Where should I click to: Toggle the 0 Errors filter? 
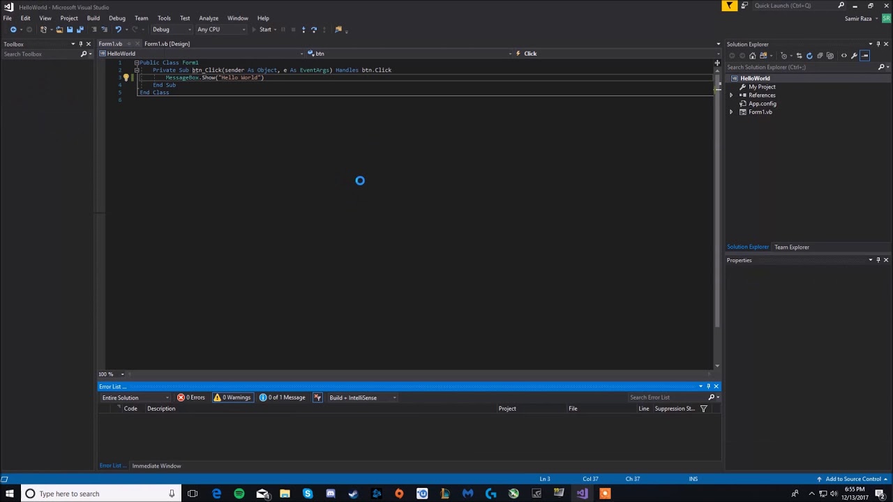pyautogui.click(x=191, y=397)
